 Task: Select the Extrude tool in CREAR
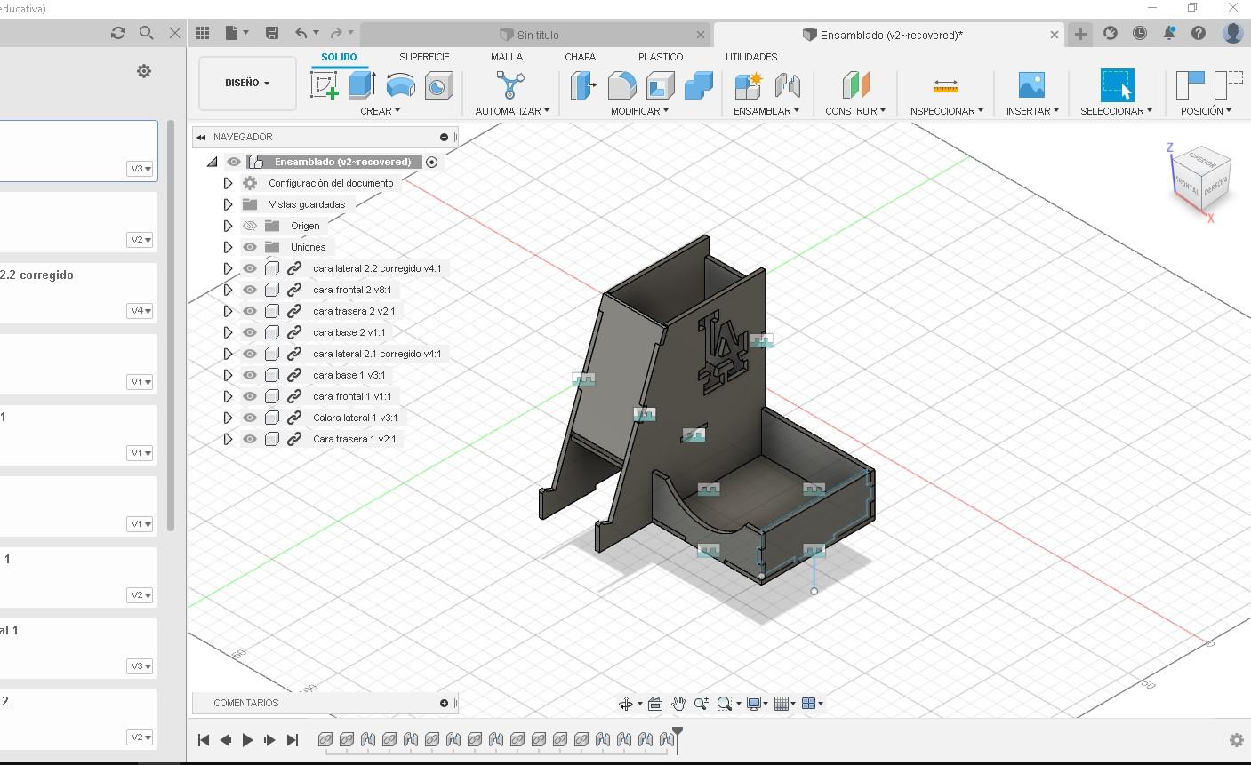[x=362, y=85]
